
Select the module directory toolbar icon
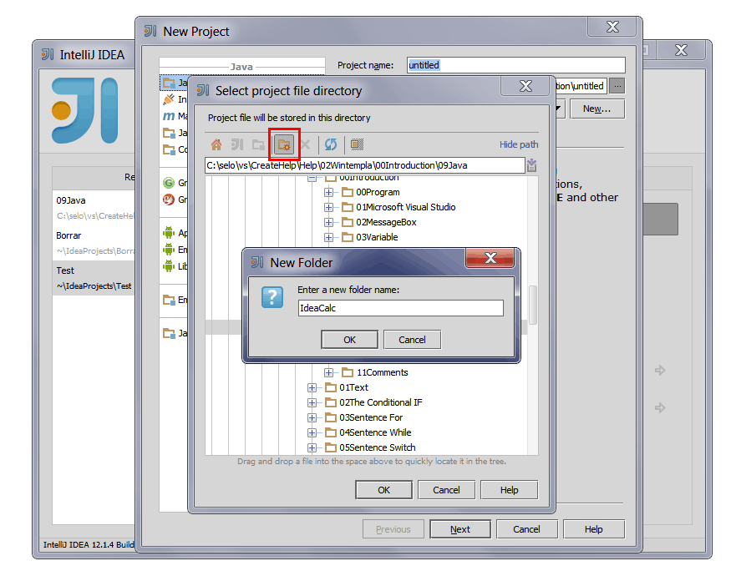(x=258, y=144)
